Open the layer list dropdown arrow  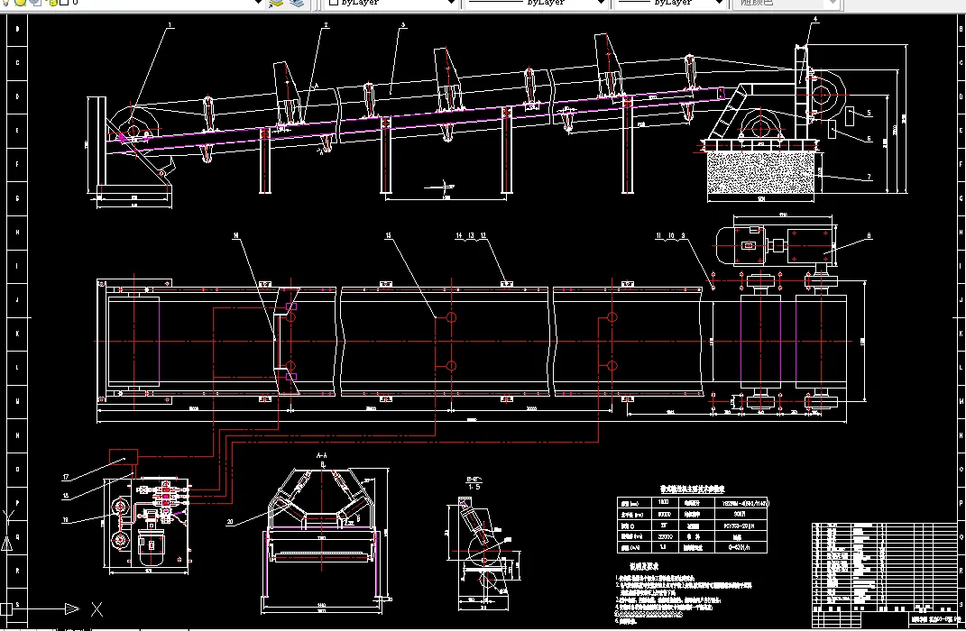[x=259, y=3]
